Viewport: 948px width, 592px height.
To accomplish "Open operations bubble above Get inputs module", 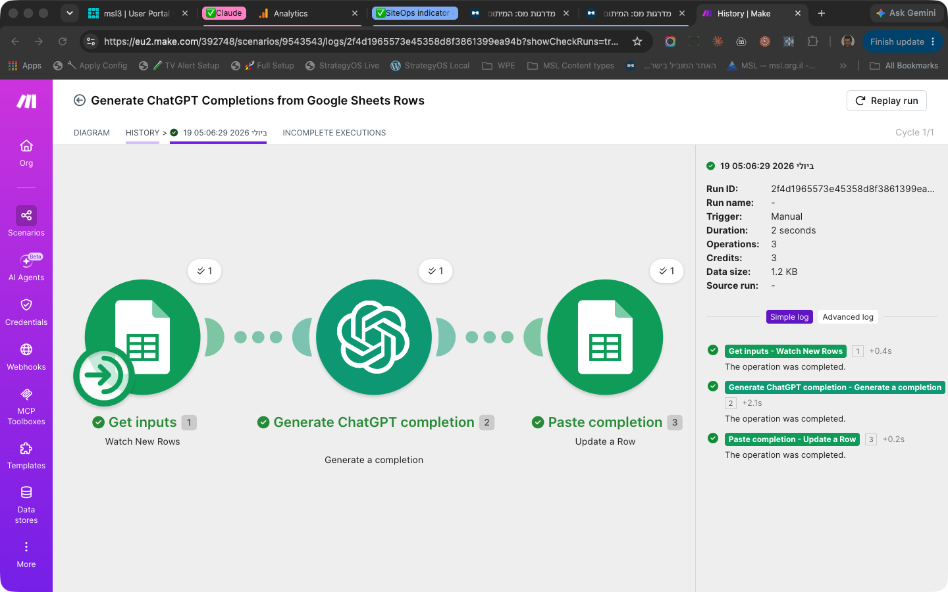I will pos(205,271).
